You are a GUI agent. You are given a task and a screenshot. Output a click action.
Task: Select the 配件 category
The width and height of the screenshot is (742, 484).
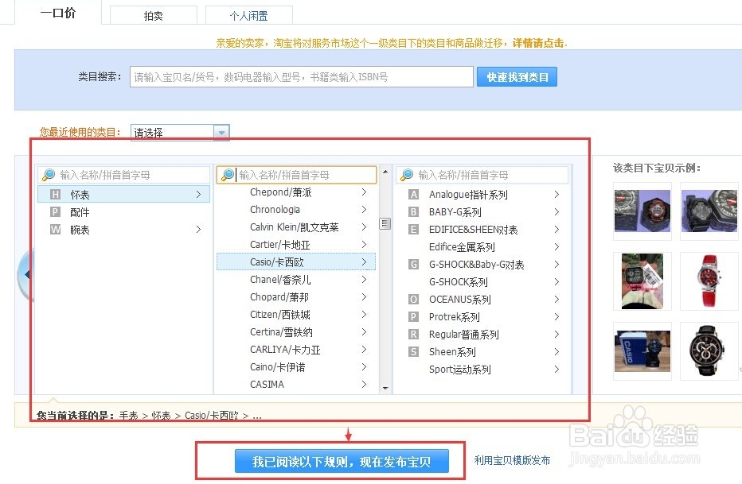point(124,212)
